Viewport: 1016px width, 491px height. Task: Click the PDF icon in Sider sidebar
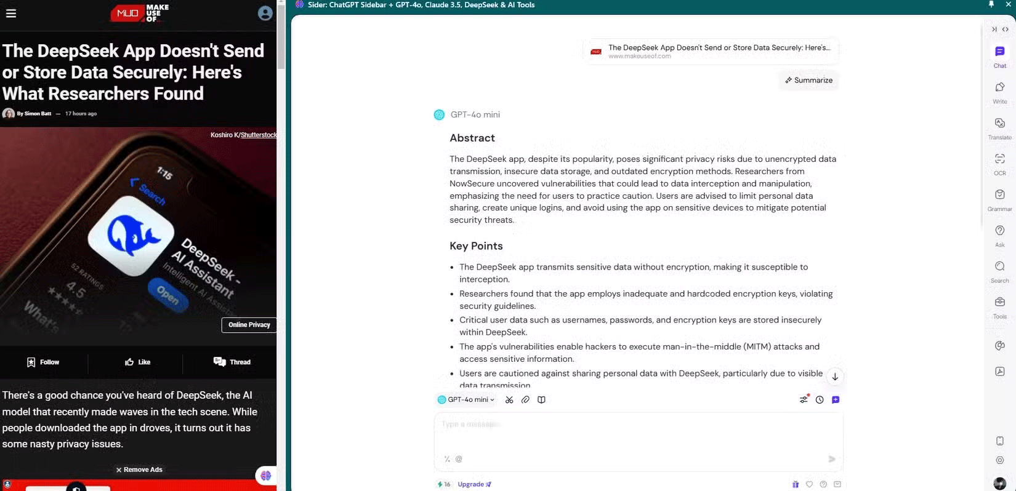pyautogui.click(x=999, y=371)
